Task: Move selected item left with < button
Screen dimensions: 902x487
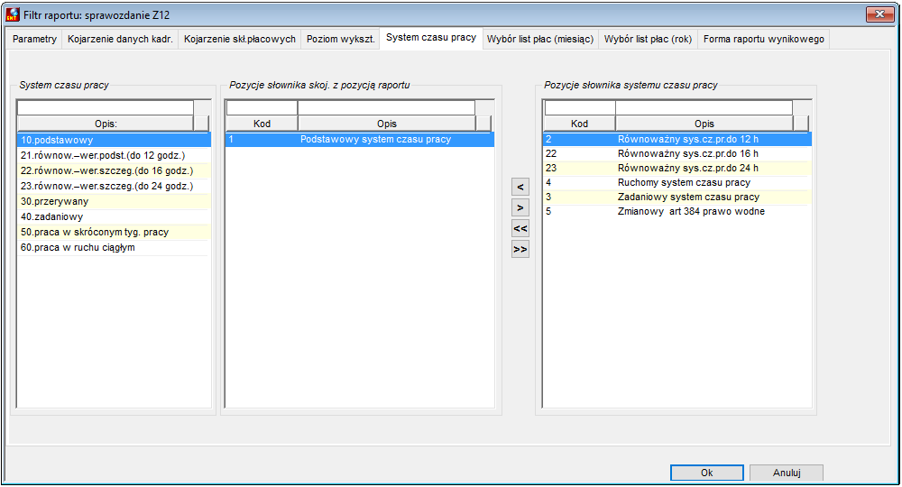Action: coord(520,187)
